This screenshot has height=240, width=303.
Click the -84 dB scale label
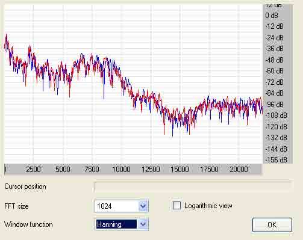[274, 93]
